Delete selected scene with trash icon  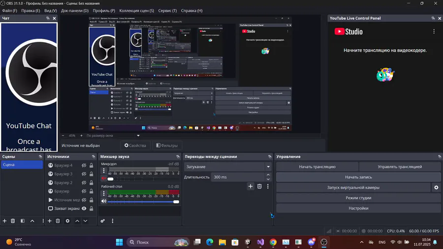[13, 221]
